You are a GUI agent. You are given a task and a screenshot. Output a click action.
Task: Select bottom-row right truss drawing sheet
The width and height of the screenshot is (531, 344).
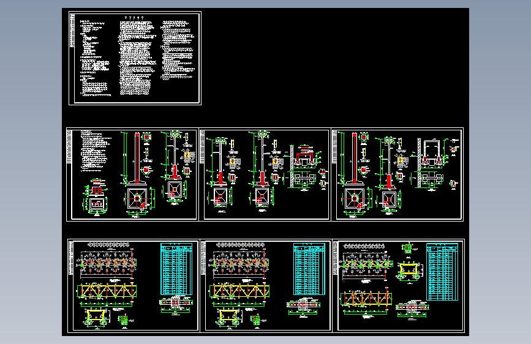point(398,286)
